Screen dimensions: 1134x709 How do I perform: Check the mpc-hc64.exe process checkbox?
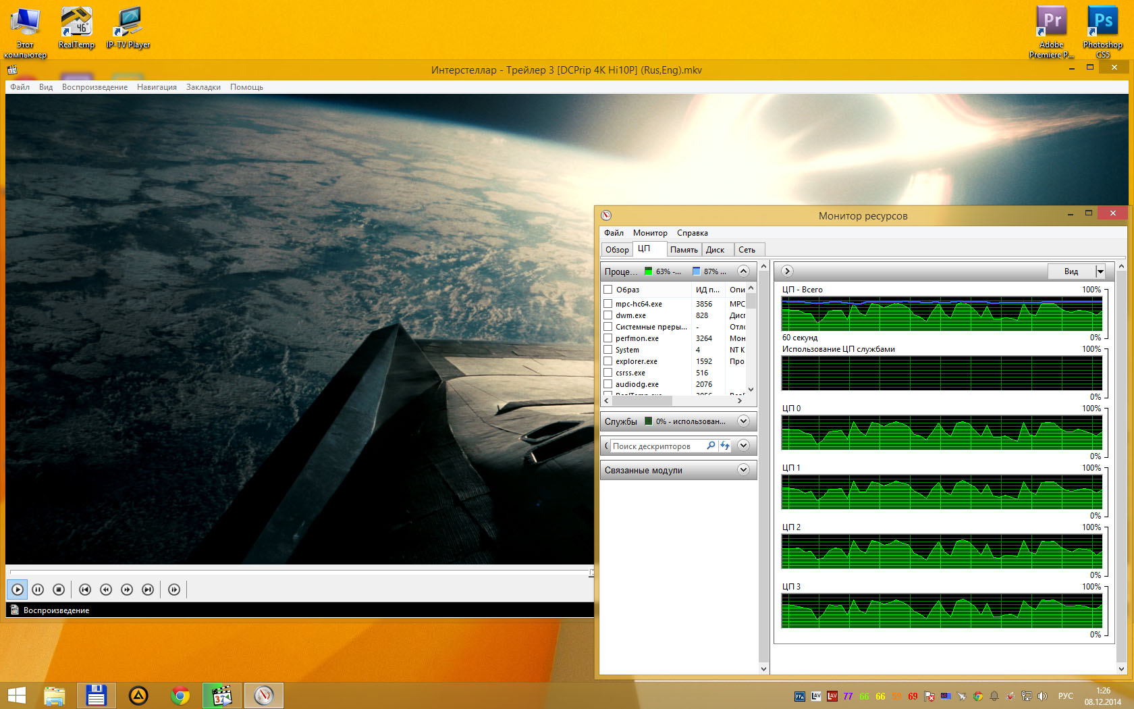tap(608, 304)
